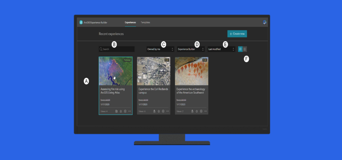Click the 'ArcGIS Experience Builder' title text

tap(96, 22)
